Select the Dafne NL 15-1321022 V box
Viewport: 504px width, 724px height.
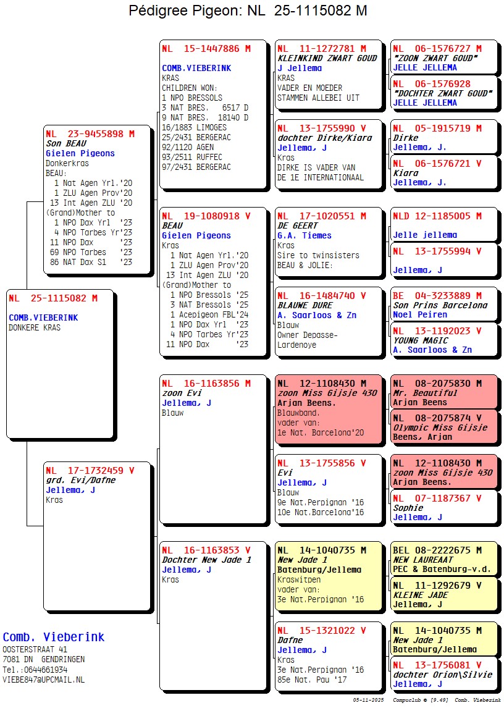329,655
